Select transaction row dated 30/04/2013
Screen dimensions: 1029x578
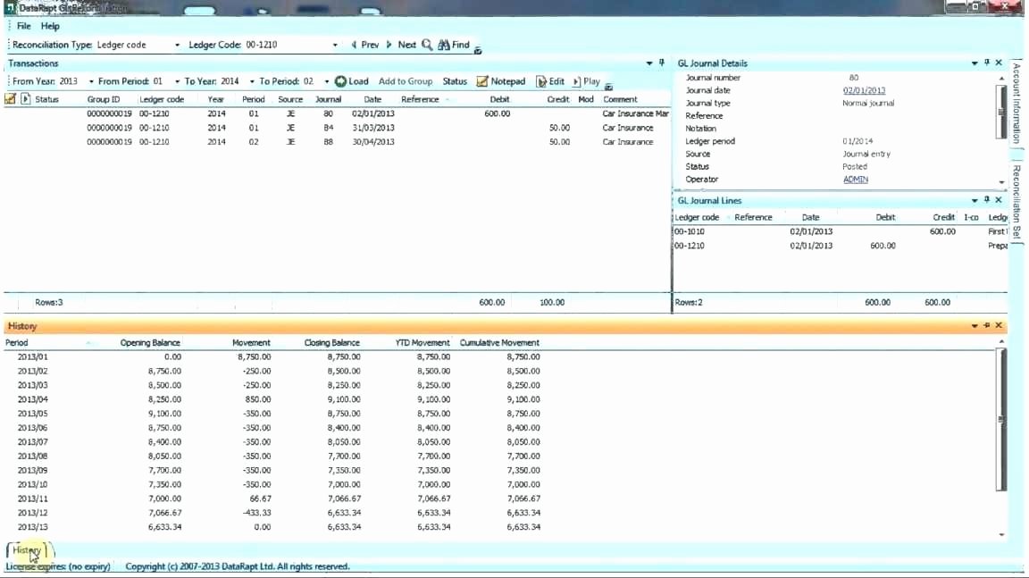338,142
